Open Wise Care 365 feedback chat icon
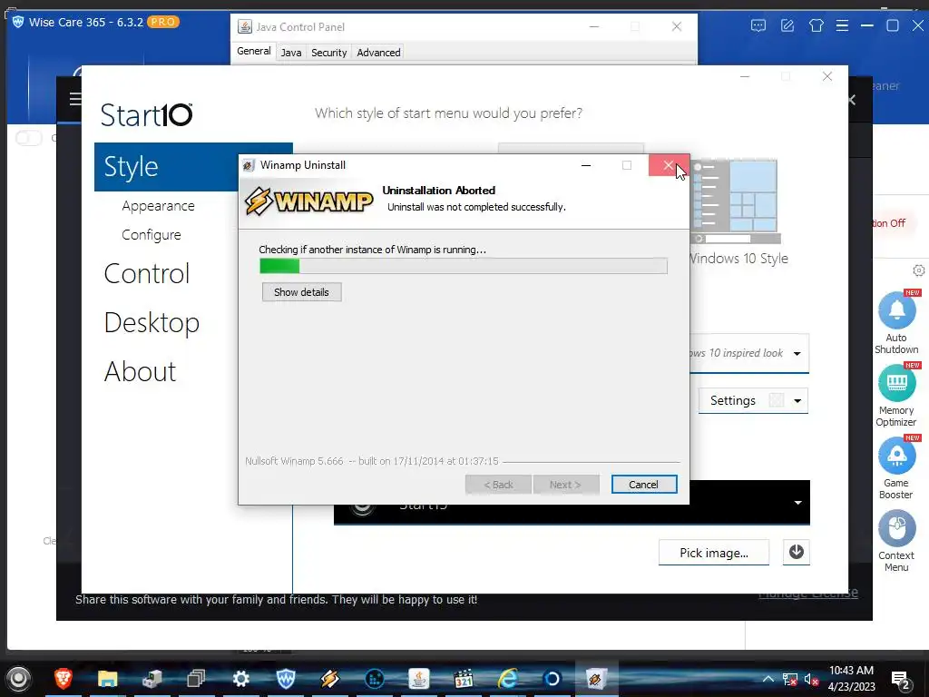929x697 pixels. [x=758, y=25]
